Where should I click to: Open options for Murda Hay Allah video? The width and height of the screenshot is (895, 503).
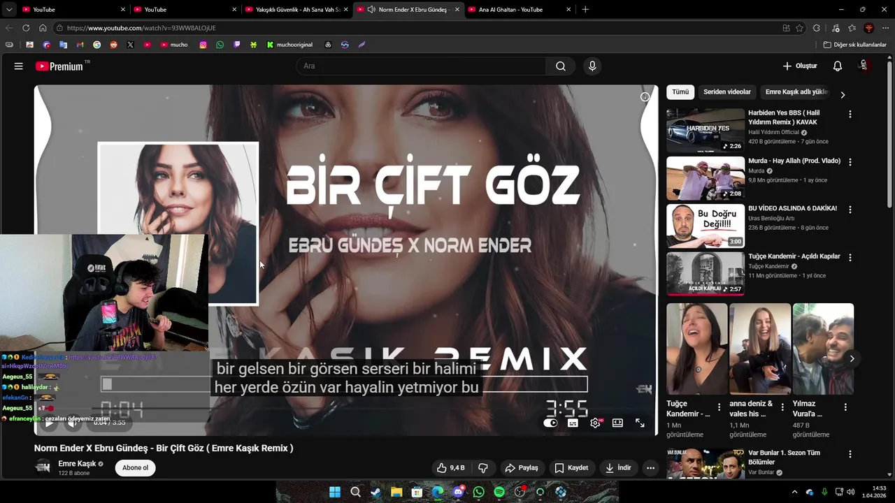pyautogui.click(x=850, y=162)
